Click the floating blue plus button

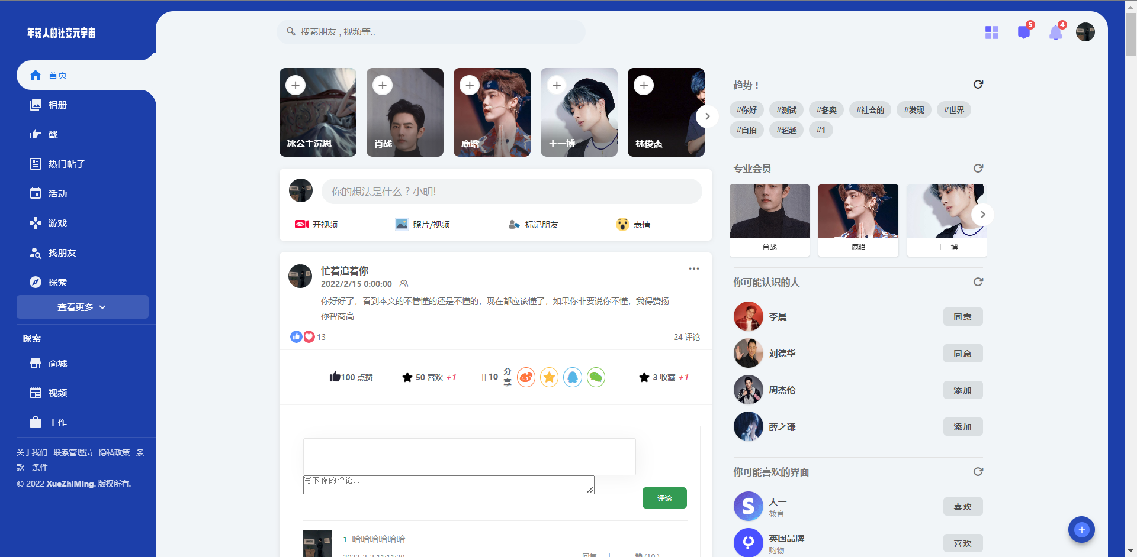(1081, 530)
